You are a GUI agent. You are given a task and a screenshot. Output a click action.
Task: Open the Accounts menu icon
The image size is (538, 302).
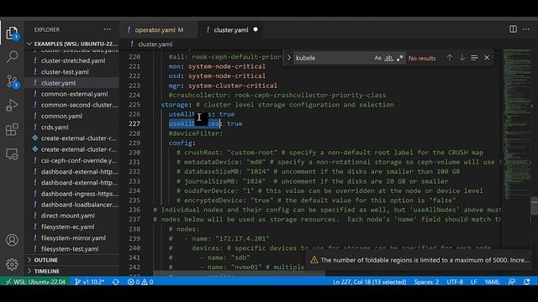(12, 240)
